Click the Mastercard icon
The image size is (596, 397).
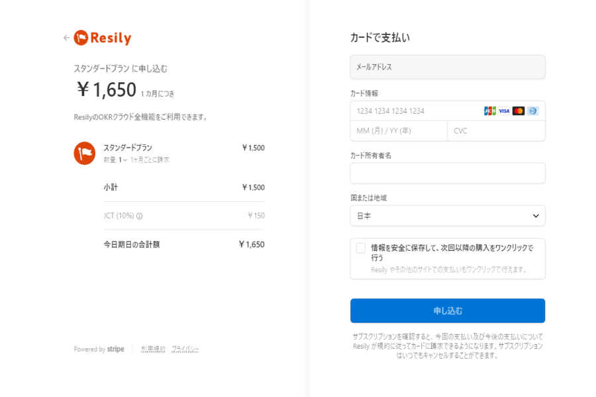point(519,111)
